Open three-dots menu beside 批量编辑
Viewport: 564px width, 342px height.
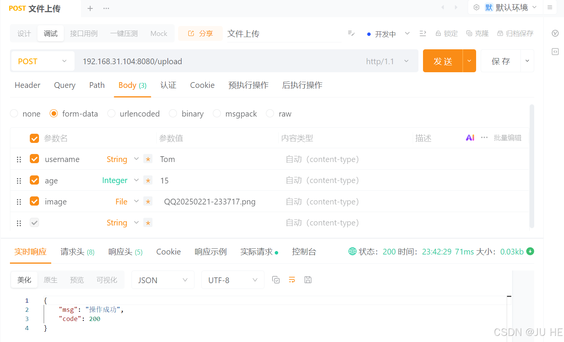coord(484,138)
